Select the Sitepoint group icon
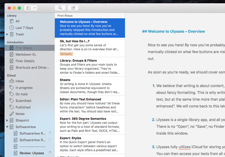The width and height of the screenshot is (225, 157). tap(12, 120)
